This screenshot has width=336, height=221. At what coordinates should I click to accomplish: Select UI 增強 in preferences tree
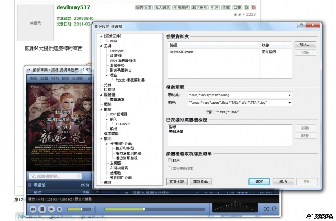pyautogui.click(x=115, y=56)
